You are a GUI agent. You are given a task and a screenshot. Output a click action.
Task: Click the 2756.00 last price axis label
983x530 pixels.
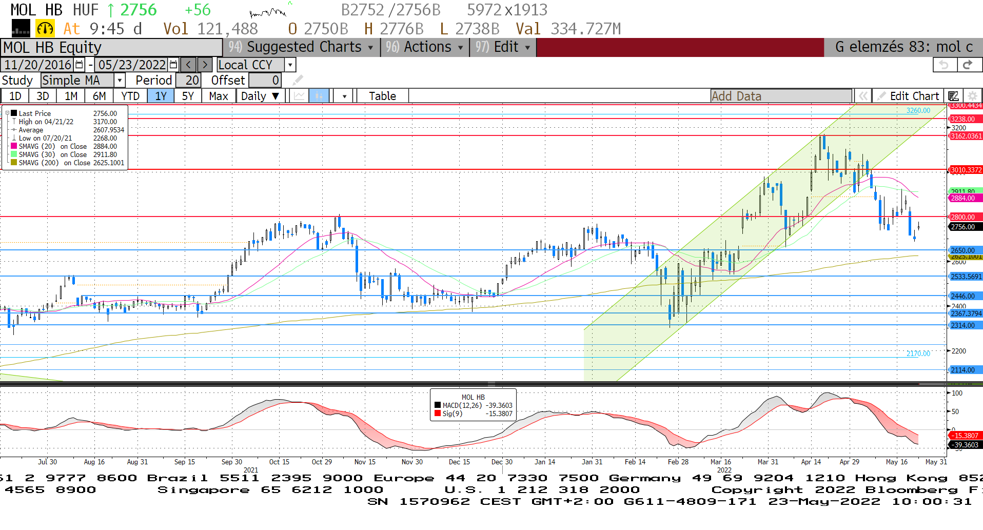966,227
